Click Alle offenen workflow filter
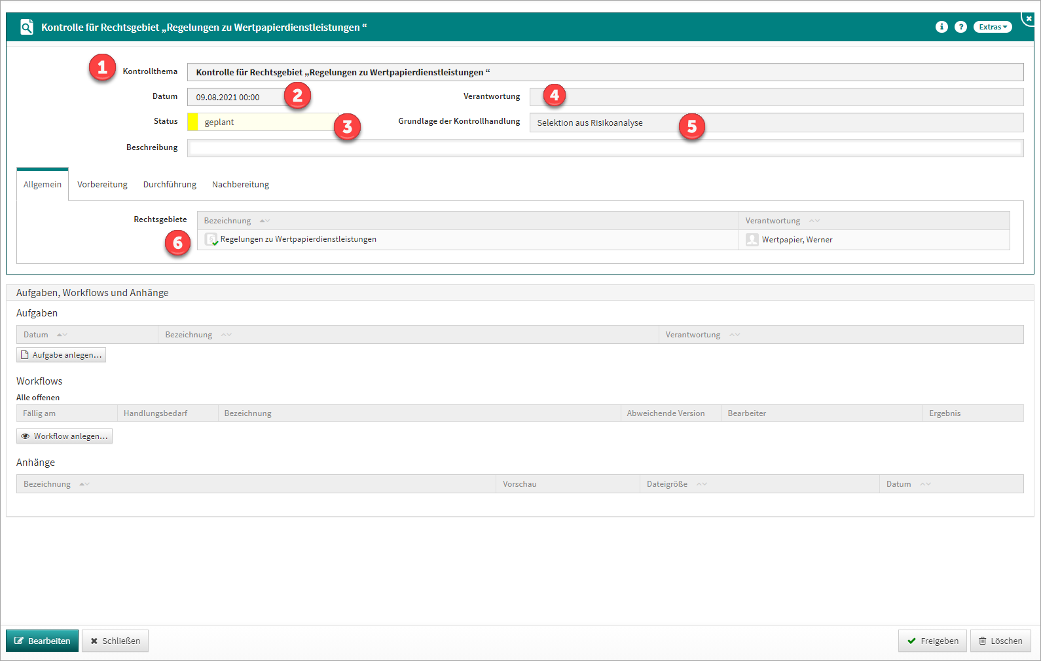Viewport: 1041px width, 661px height. [x=38, y=398]
